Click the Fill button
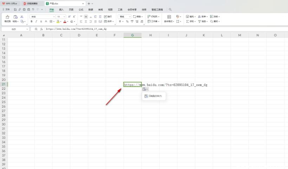 pyautogui.click(x=191, y=17)
